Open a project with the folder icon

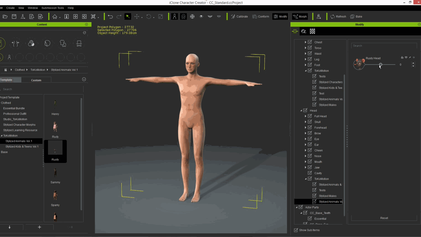pyautogui.click(x=5, y=16)
